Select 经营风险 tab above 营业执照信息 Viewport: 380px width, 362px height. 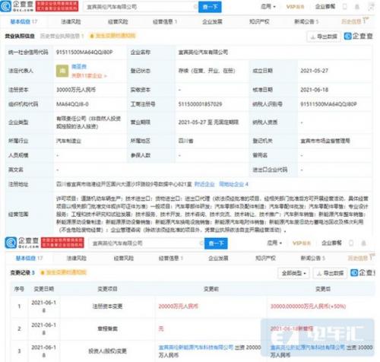118,21
